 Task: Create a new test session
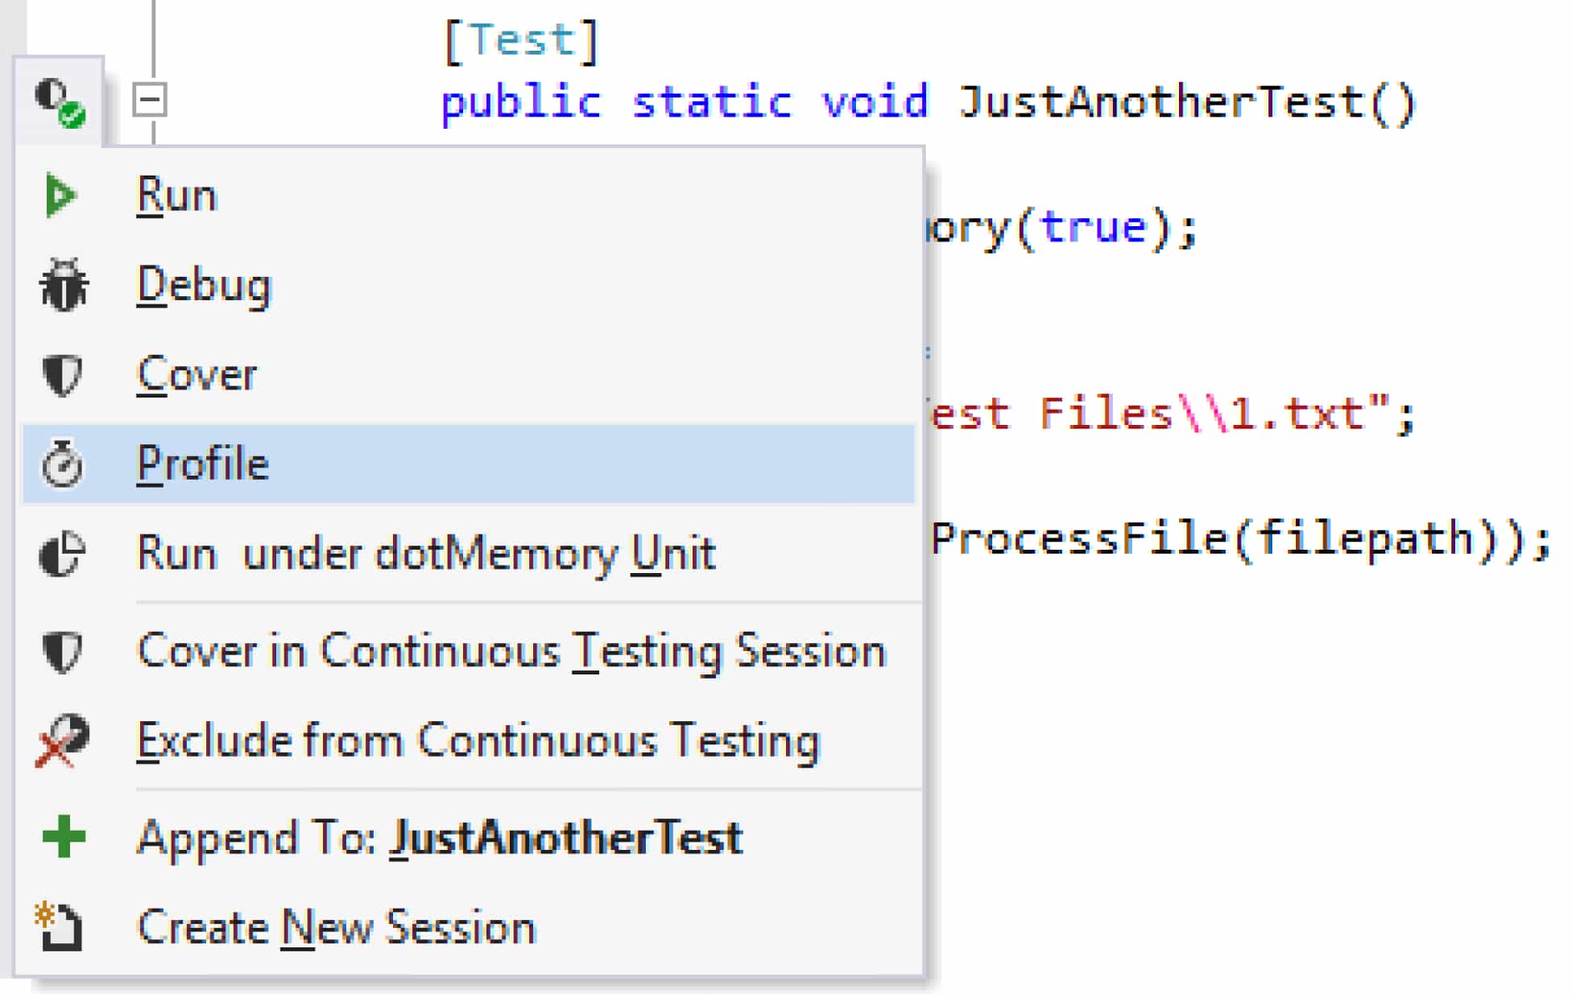336,927
